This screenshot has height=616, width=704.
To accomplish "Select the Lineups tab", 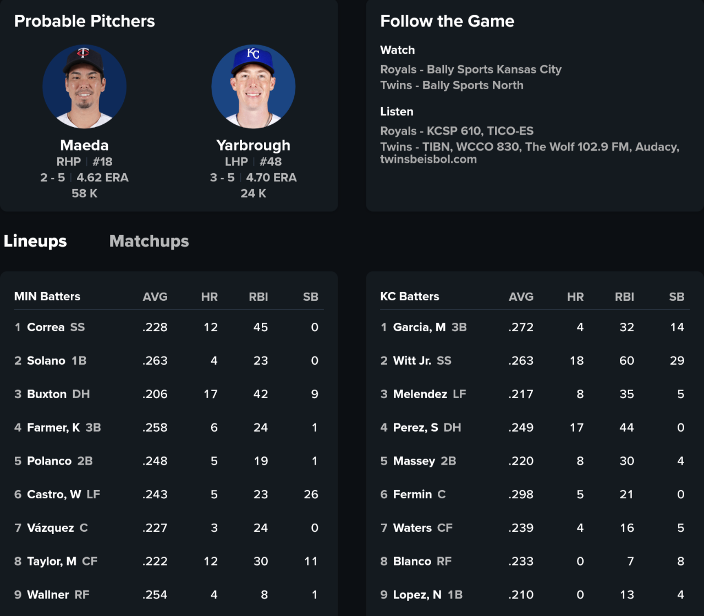I will [x=35, y=241].
